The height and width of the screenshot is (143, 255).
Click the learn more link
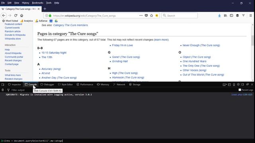tap(161, 40)
